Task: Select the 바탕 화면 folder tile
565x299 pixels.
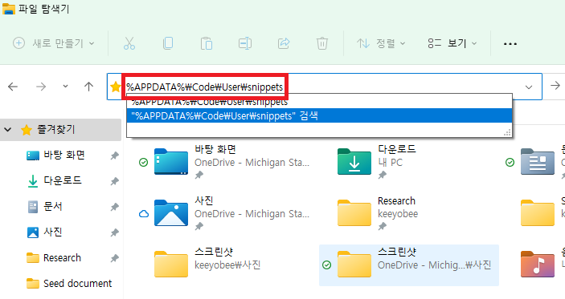Action: coord(226,162)
